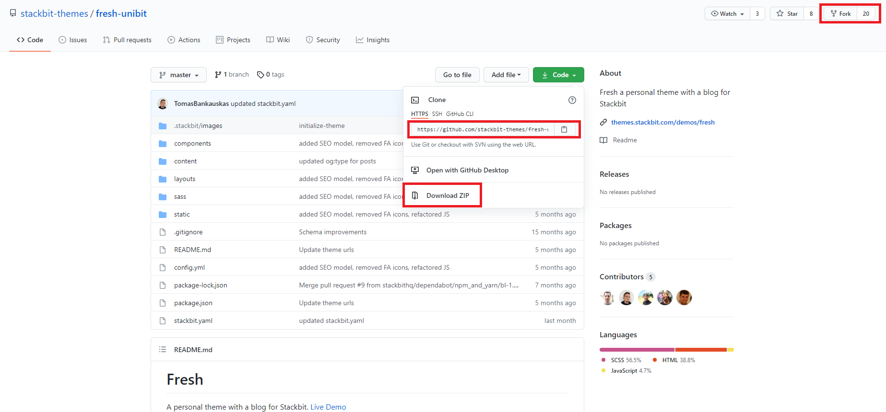The width and height of the screenshot is (886, 412).
Task: Open the README.md file in file list
Action: click(x=192, y=250)
